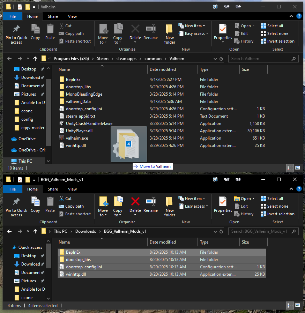
Task: Select doorstop_config.ini in BGG_Valheim_Mods_v1 window
Action: click(x=162, y=267)
